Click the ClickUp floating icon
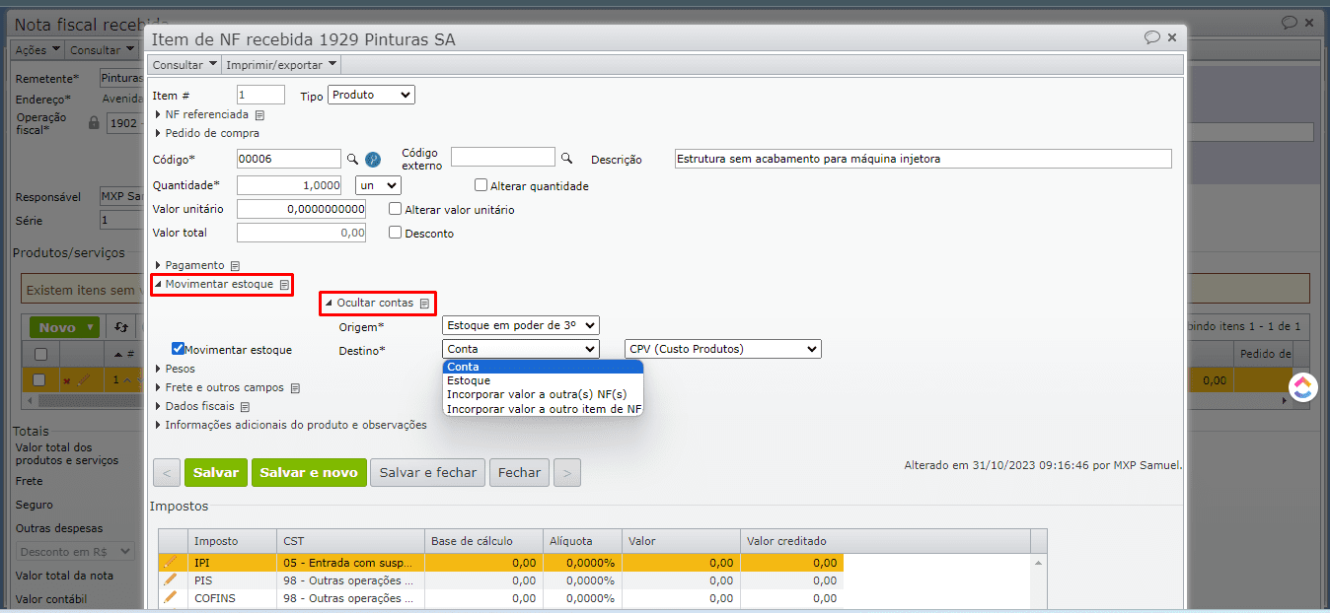 point(1302,387)
